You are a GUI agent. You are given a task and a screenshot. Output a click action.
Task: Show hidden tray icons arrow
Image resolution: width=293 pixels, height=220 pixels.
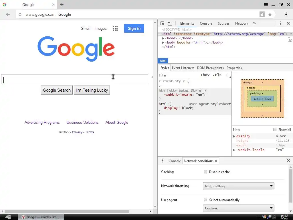(x=259, y=217)
